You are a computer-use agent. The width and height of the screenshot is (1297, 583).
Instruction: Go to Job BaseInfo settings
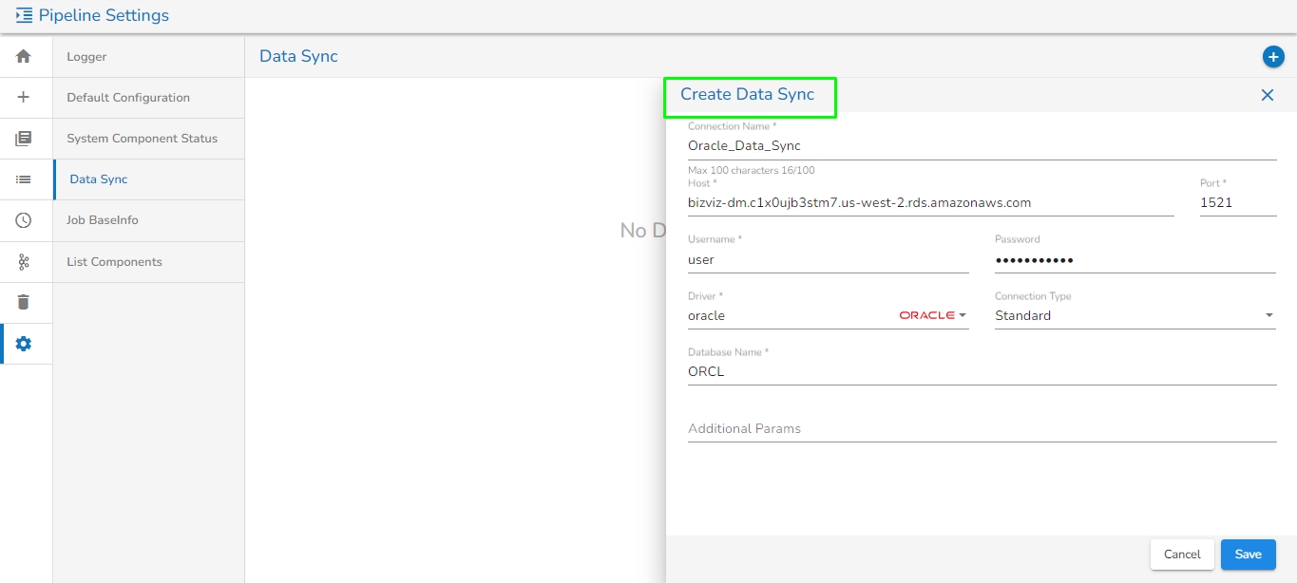(102, 220)
